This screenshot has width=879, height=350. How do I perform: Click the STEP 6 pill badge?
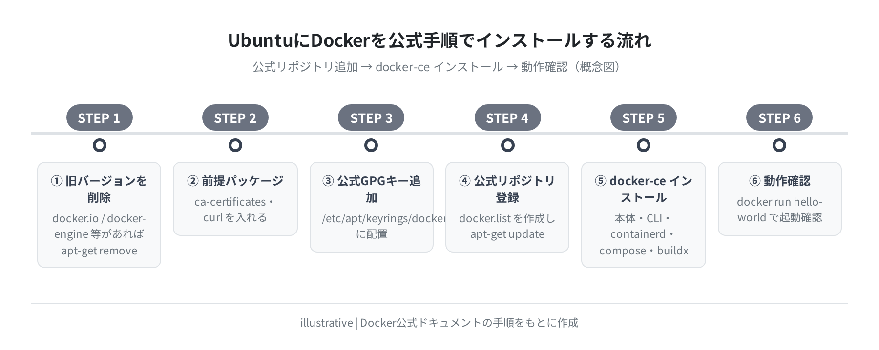pos(779,117)
